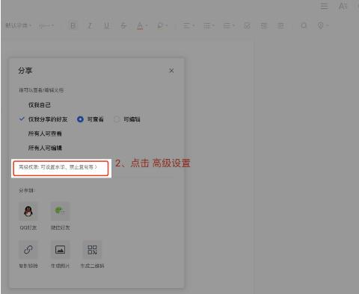Toggle strikethrough formatting in the toolbar
The height and width of the screenshot is (294, 359).
(x=123, y=25)
